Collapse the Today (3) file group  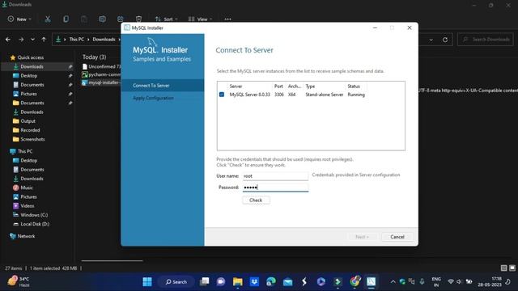coord(94,57)
